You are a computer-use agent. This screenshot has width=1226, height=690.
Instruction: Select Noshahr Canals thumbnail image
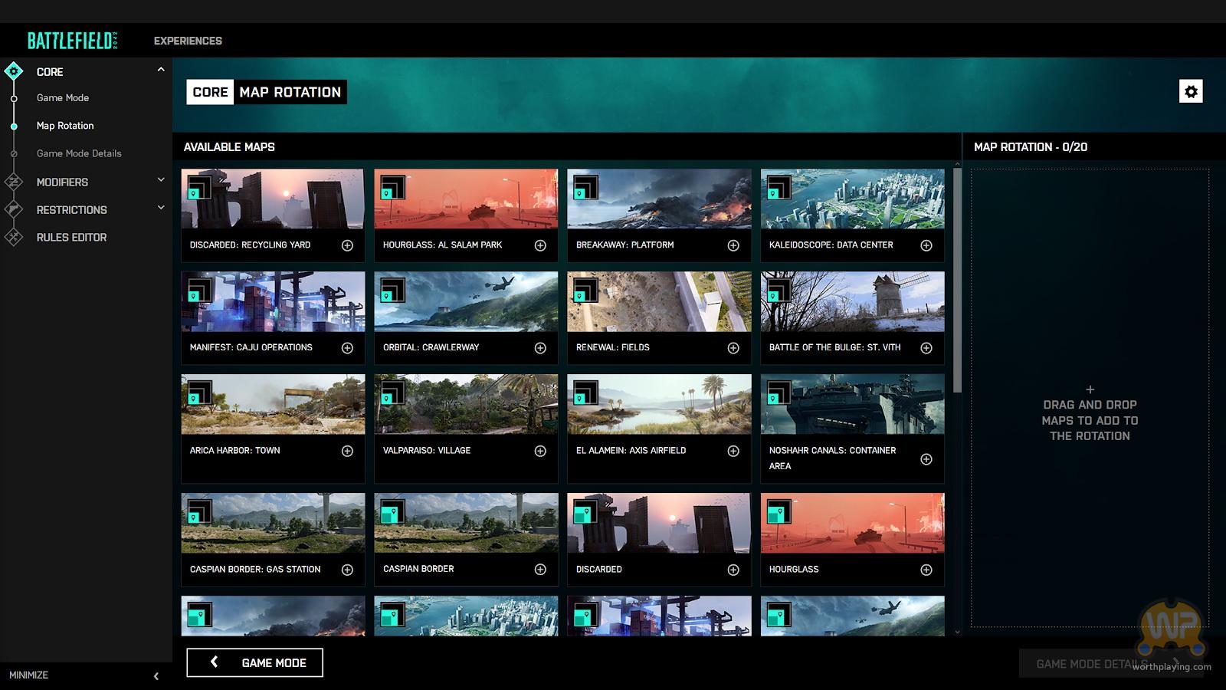click(852, 404)
